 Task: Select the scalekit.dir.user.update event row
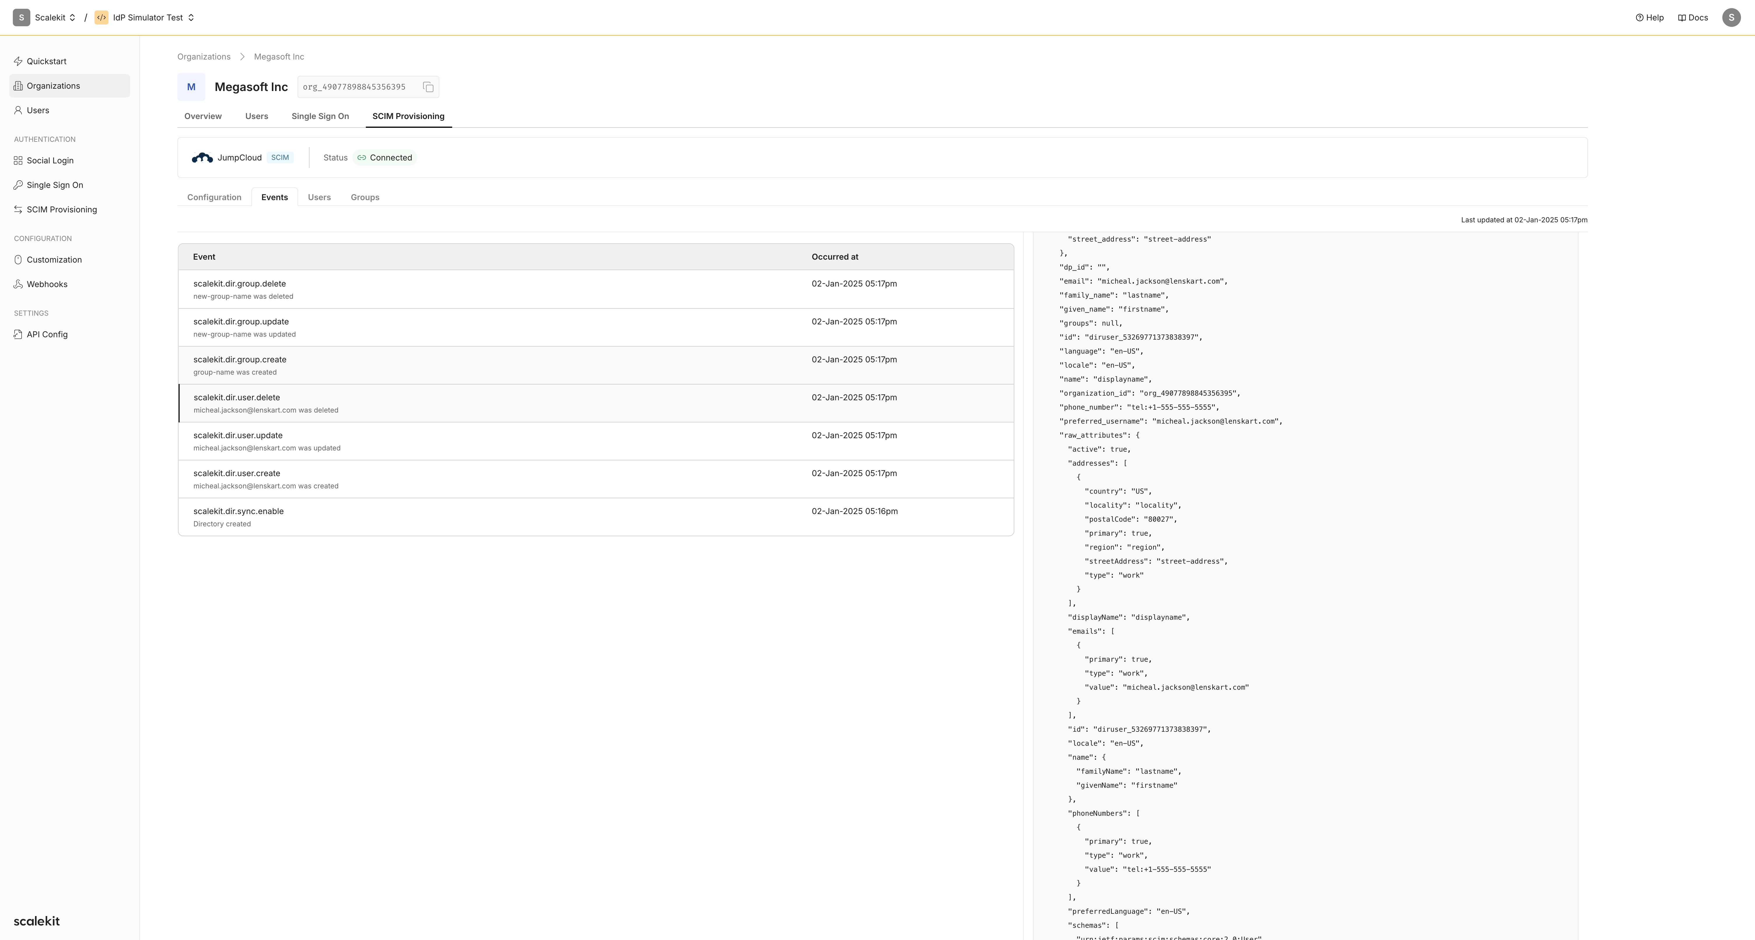[x=596, y=441]
